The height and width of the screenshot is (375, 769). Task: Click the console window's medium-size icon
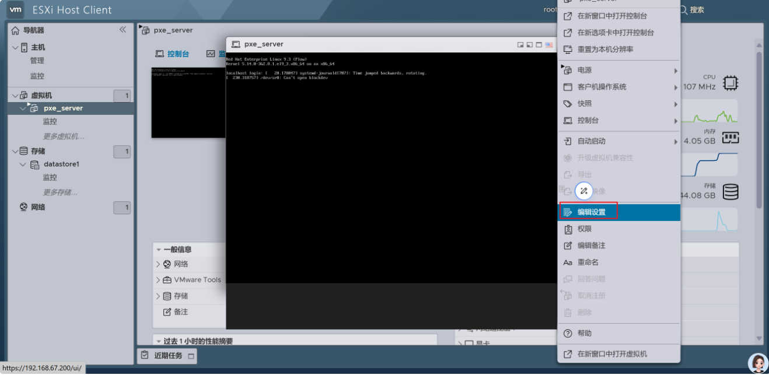click(x=529, y=44)
